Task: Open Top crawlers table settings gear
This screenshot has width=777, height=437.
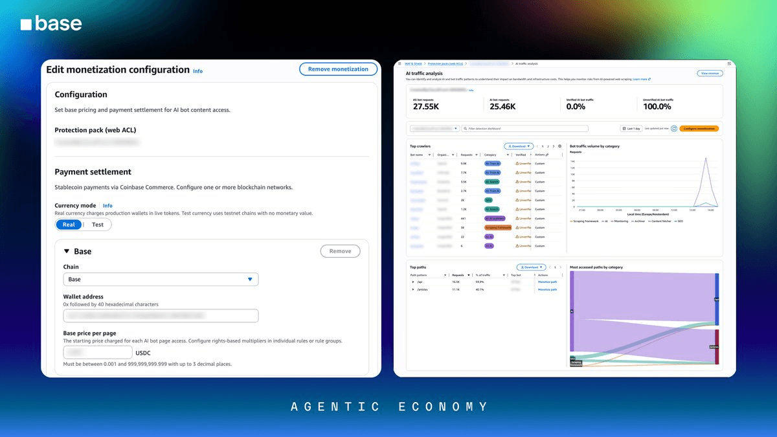Action: coord(559,146)
